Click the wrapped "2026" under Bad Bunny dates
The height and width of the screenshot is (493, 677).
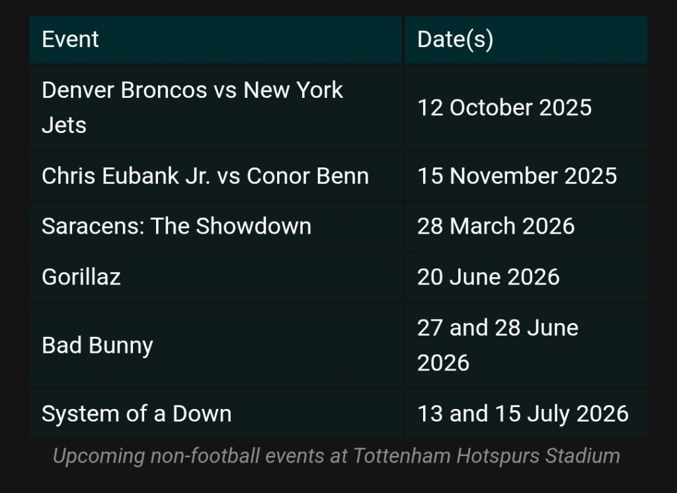[x=443, y=363]
